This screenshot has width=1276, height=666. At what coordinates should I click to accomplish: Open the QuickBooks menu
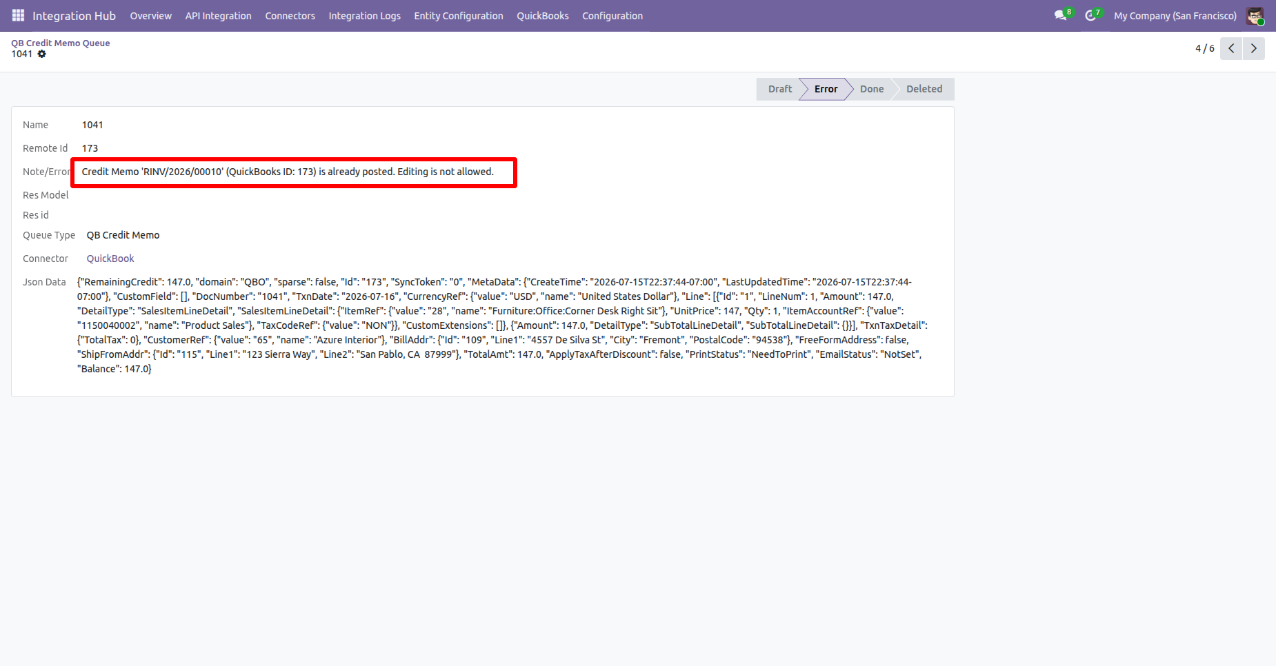(543, 16)
